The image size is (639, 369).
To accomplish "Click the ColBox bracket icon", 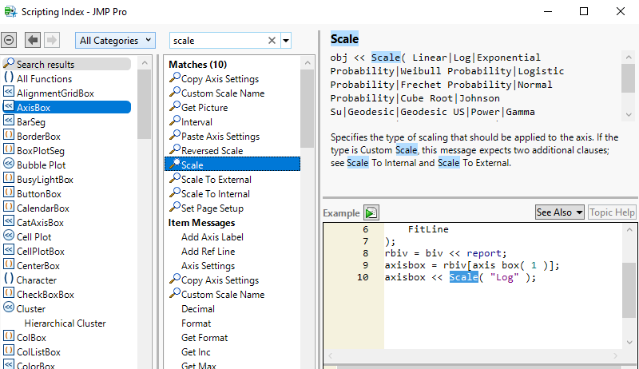I will coord(9,336).
